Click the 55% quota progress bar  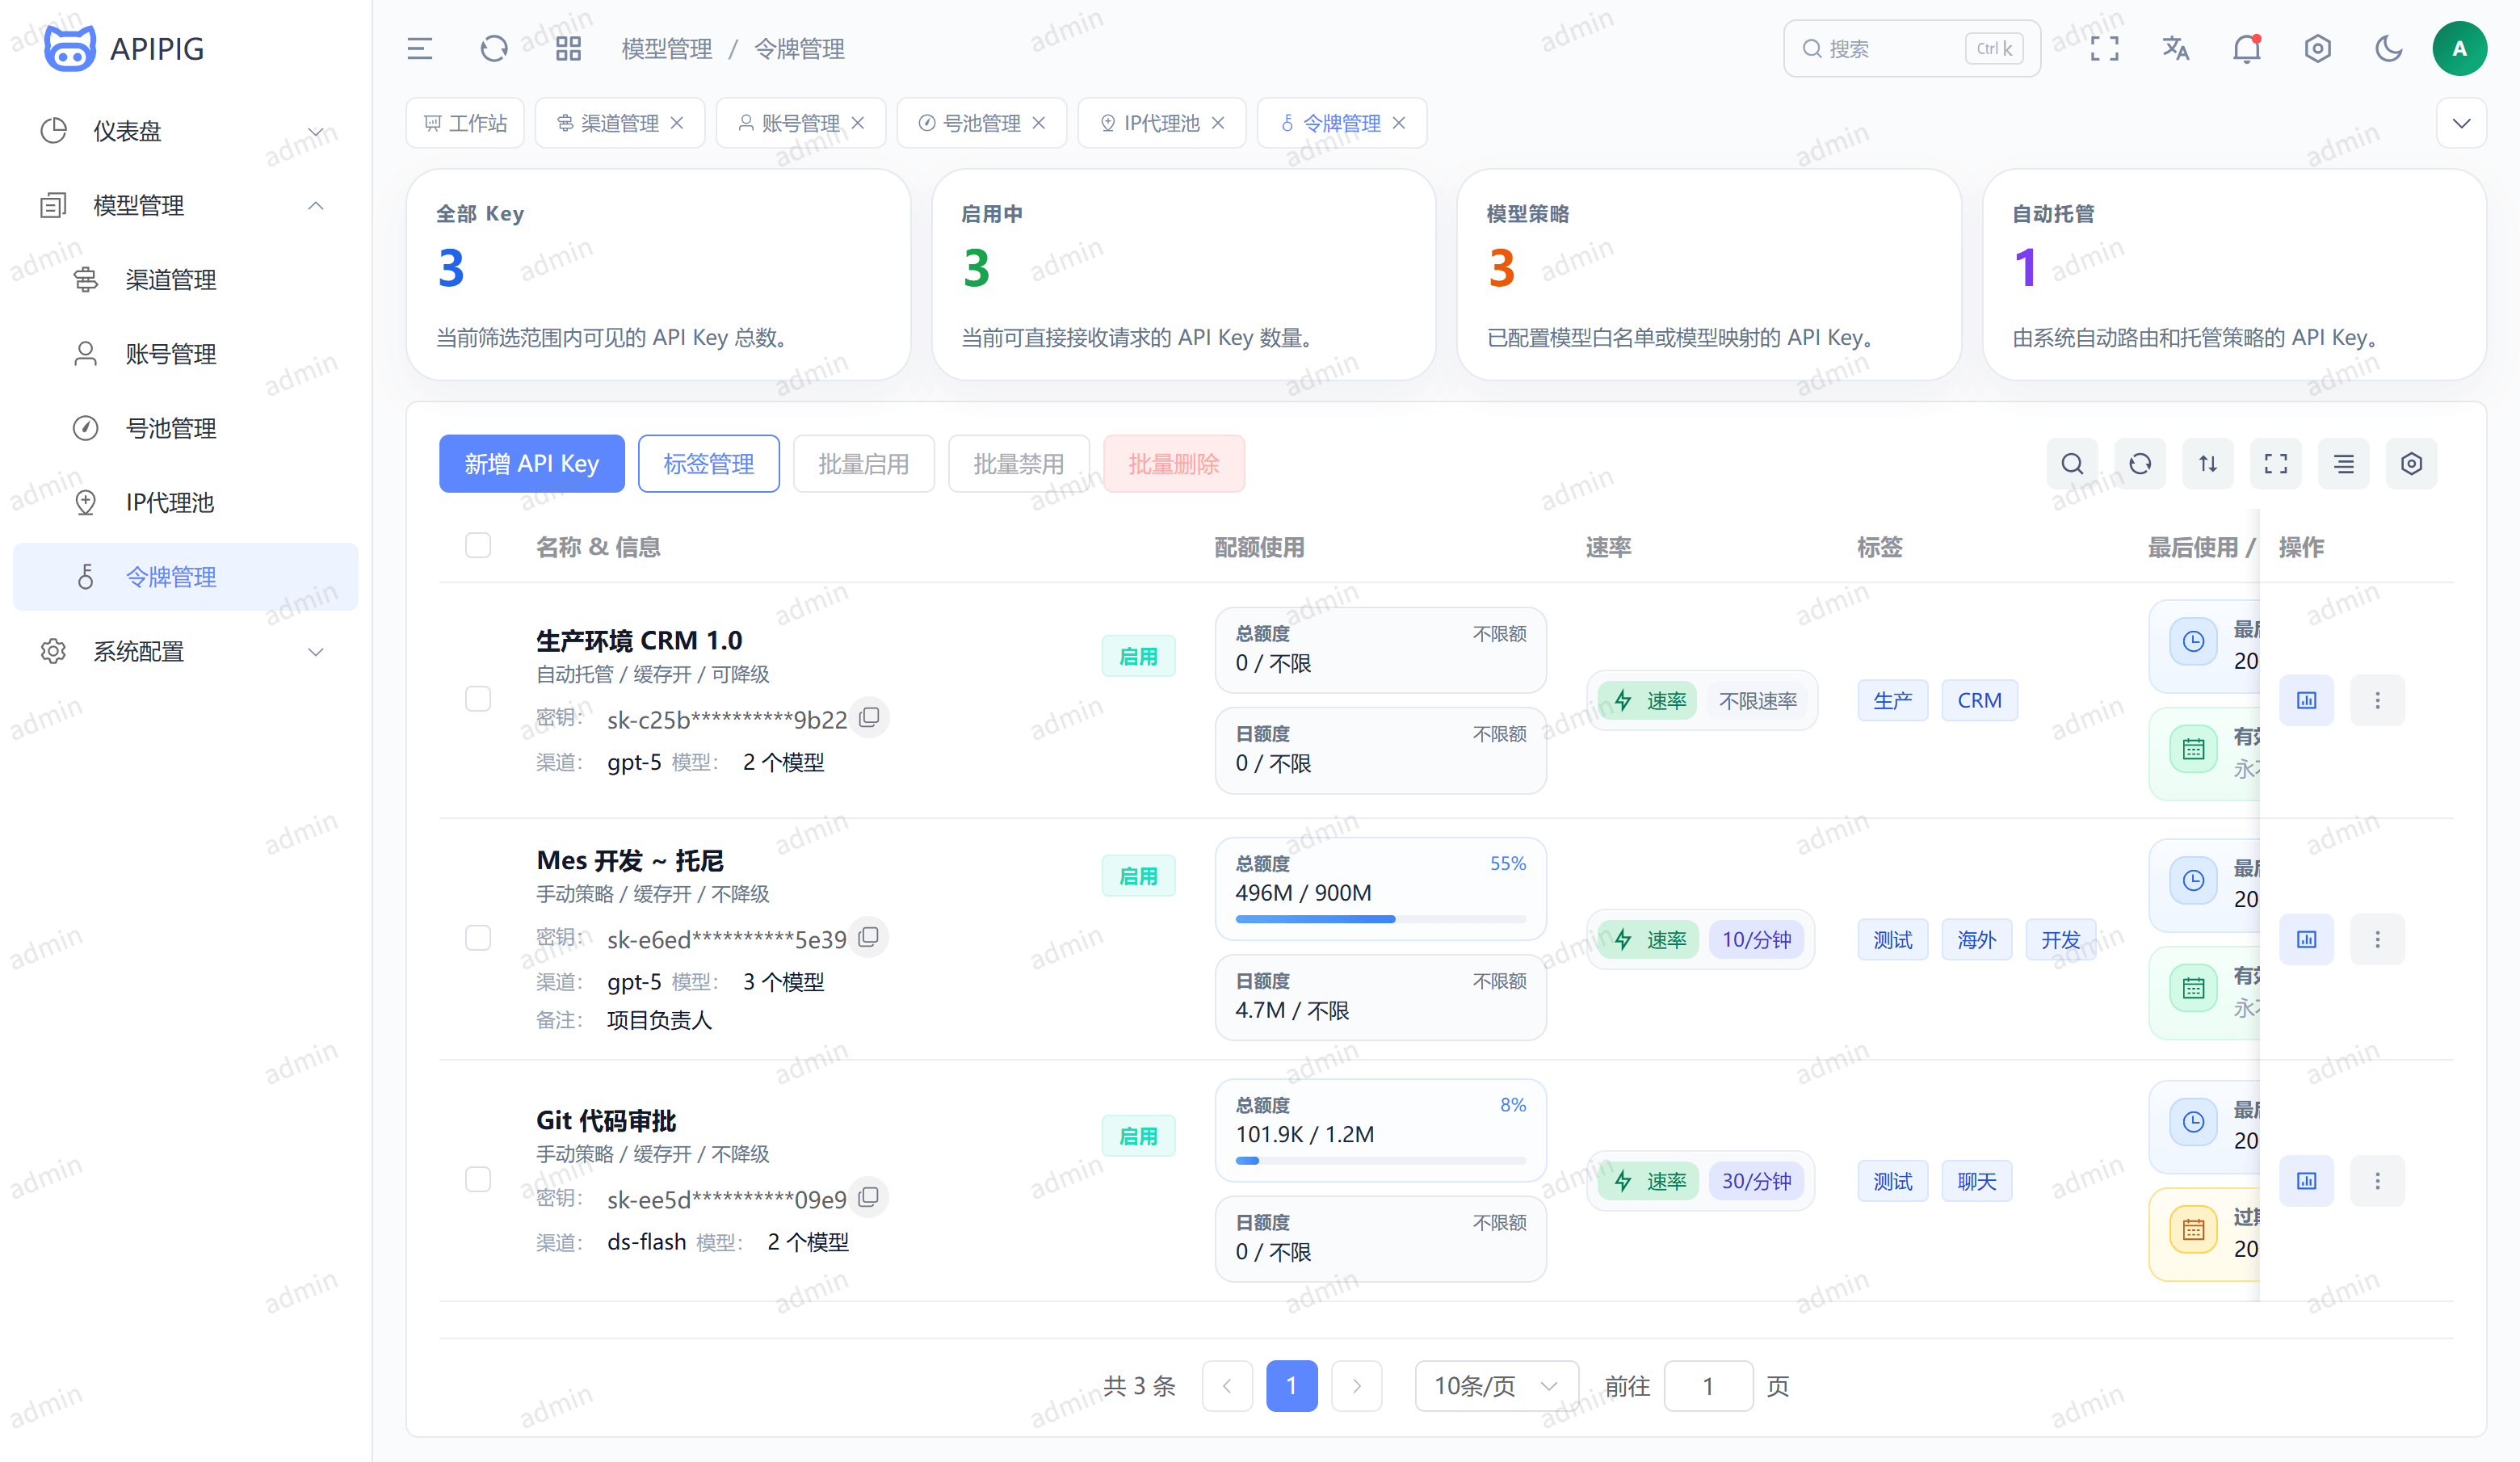pos(1381,919)
